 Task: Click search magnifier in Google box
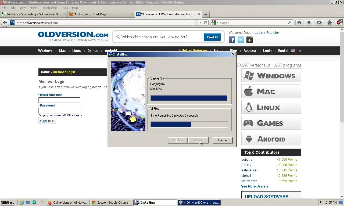coord(289,23)
